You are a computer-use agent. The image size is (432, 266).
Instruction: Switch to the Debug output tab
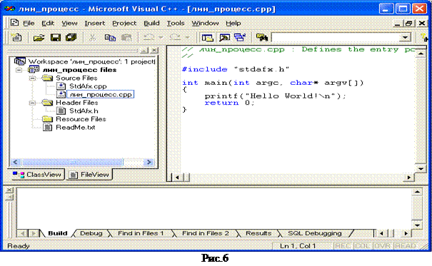91,233
